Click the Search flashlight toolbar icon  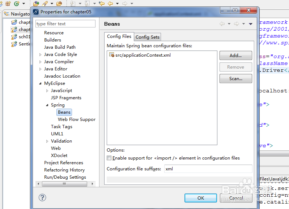(x=45, y=4)
